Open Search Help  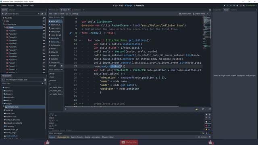[x=199, y=14]
